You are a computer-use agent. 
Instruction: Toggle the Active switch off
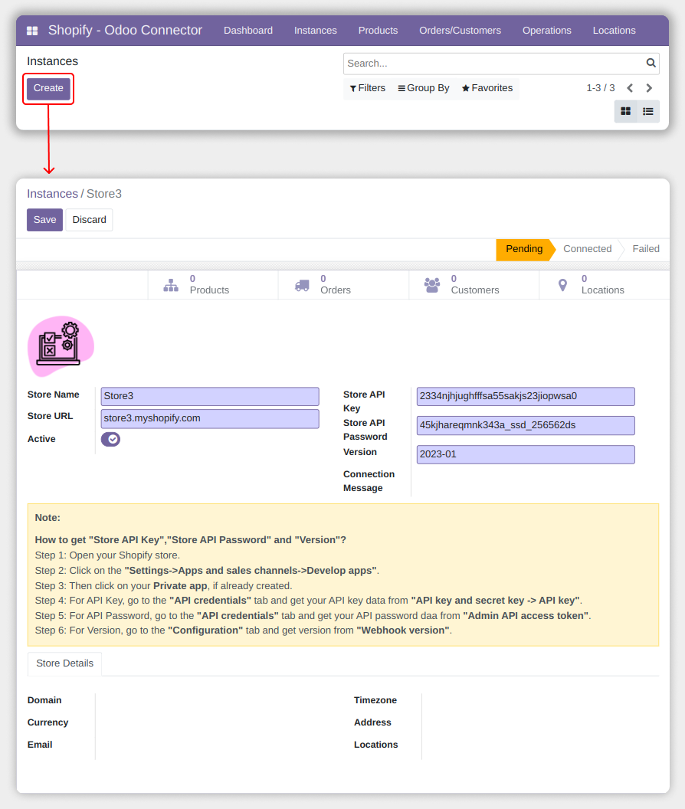(x=110, y=439)
